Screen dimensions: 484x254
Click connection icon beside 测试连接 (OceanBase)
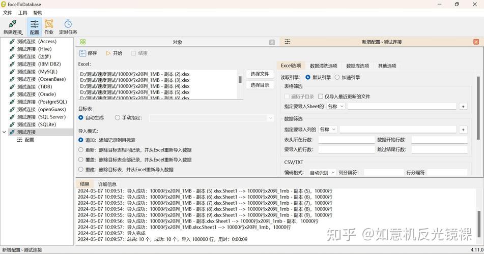[x=12, y=79]
